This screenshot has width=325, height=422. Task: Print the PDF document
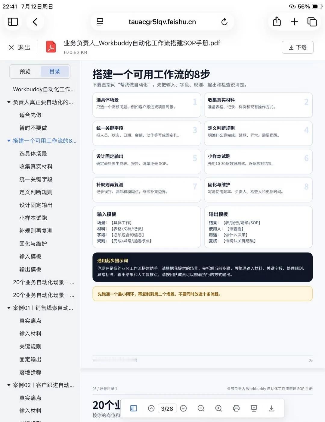click(x=236, y=408)
